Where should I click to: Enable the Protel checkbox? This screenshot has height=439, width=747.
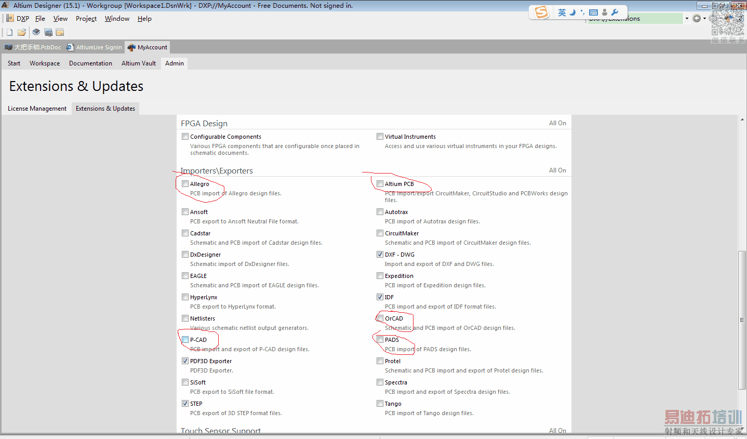point(380,361)
